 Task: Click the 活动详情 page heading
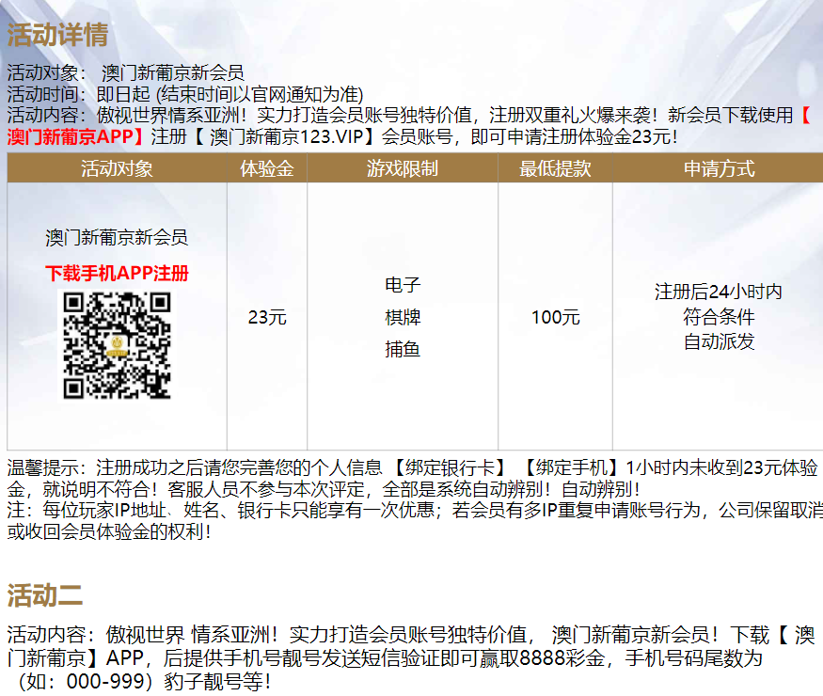tap(58, 32)
